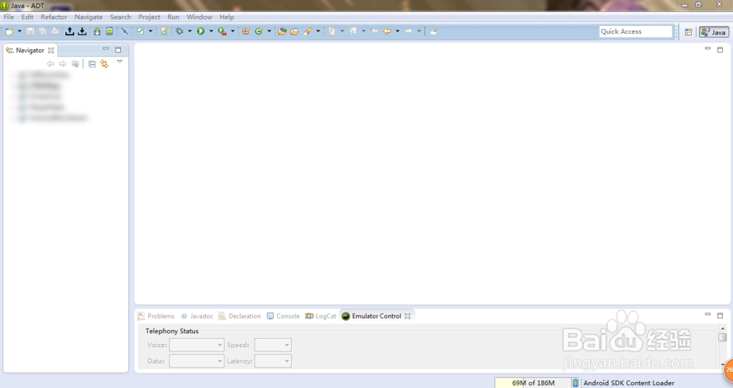The width and height of the screenshot is (733, 388).
Task: Click the Android Lint check icon
Action: coord(140,31)
